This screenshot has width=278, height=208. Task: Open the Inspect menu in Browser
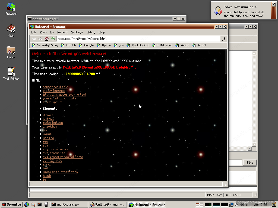pos(62,32)
